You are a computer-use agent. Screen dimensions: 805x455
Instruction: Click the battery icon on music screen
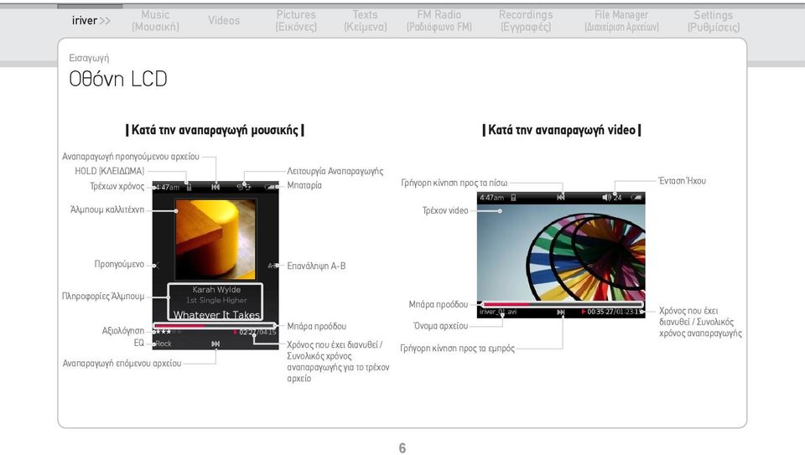tap(271, 187)
